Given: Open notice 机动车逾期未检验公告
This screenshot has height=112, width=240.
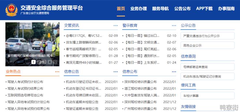Looking at the screenshot, I should pos(82,102).
